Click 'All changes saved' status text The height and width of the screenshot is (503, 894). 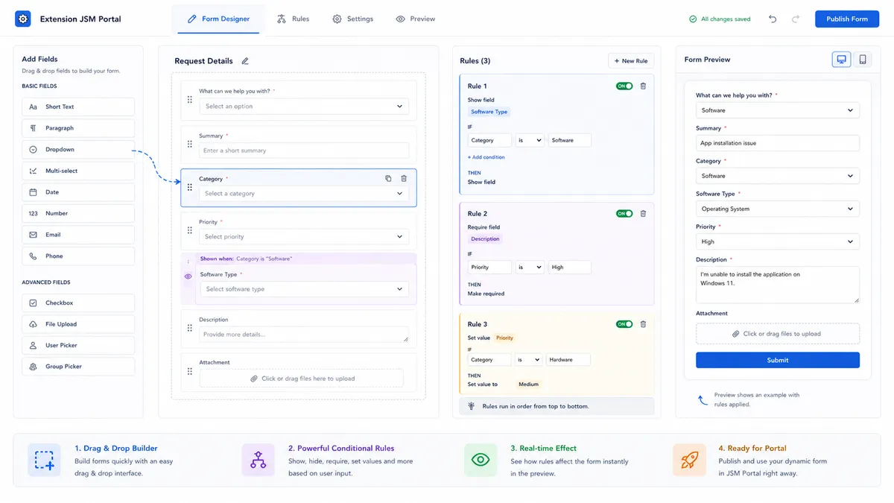pyautogui.click(x=726, y=19)
